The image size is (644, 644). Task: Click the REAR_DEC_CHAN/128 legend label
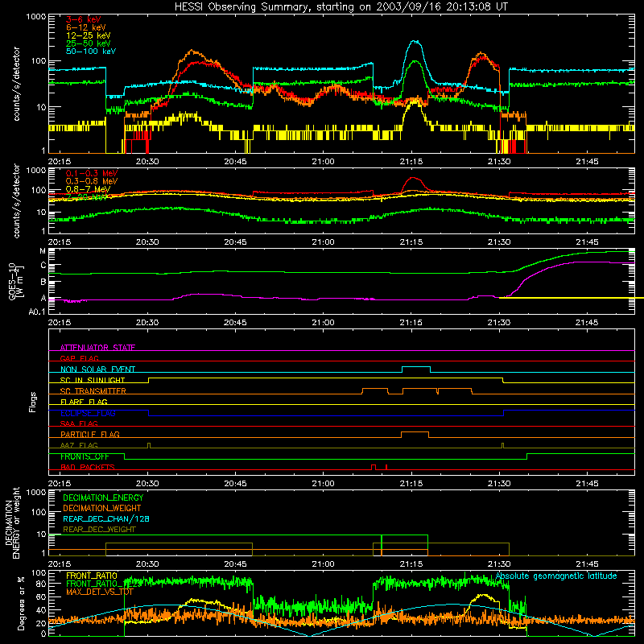click(106, 518)
